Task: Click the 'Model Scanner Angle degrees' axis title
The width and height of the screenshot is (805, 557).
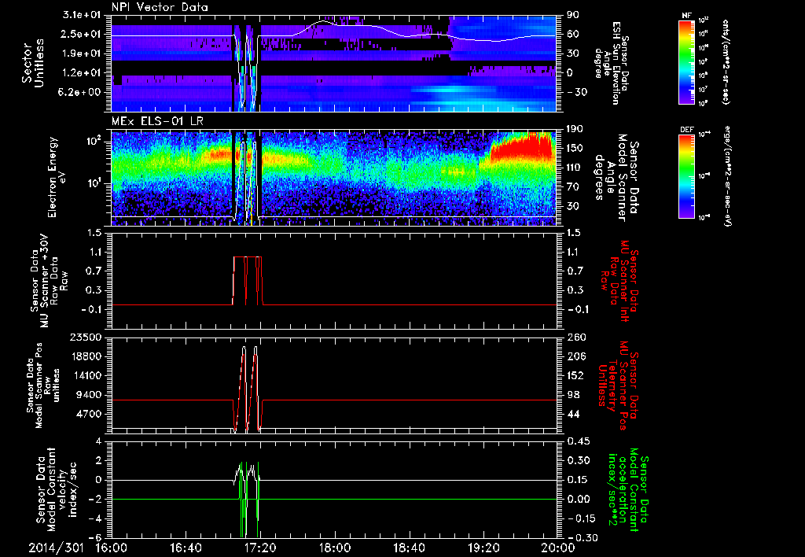Action: click(x=617, y=177)
